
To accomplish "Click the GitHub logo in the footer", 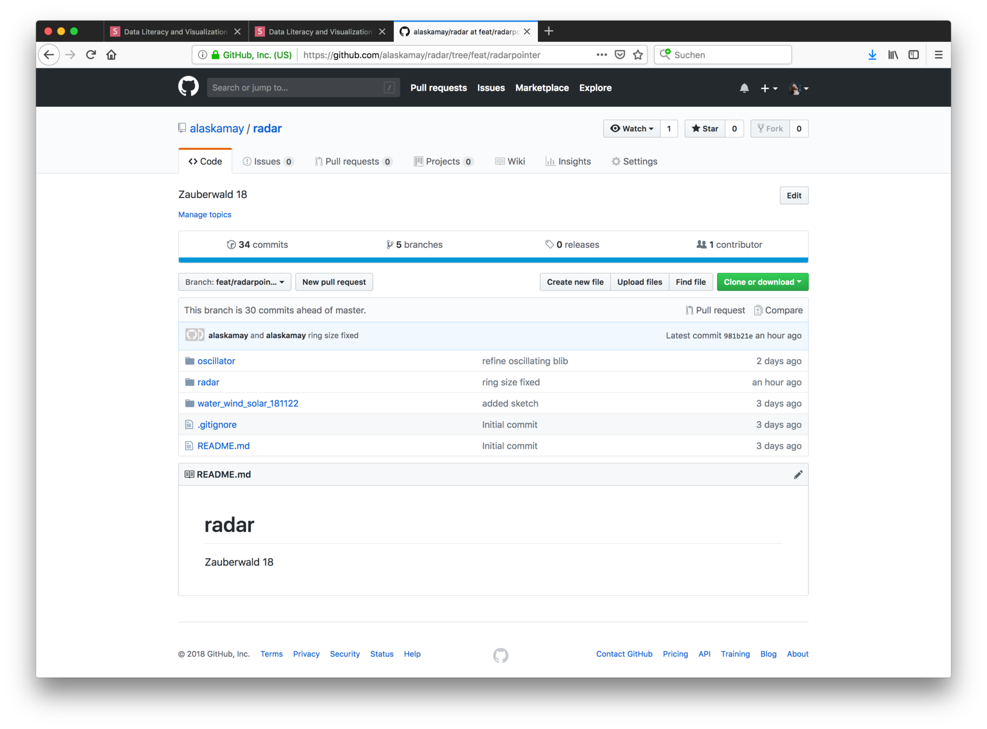I will (501, 655).
